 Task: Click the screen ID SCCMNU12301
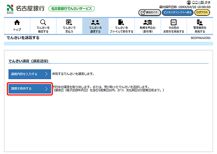click(201, 38)
